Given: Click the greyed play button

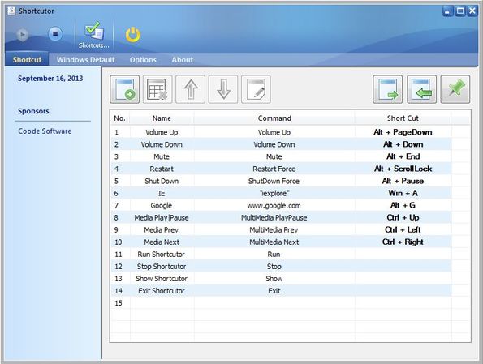Looking at the screenshot, I should [22, 34].
